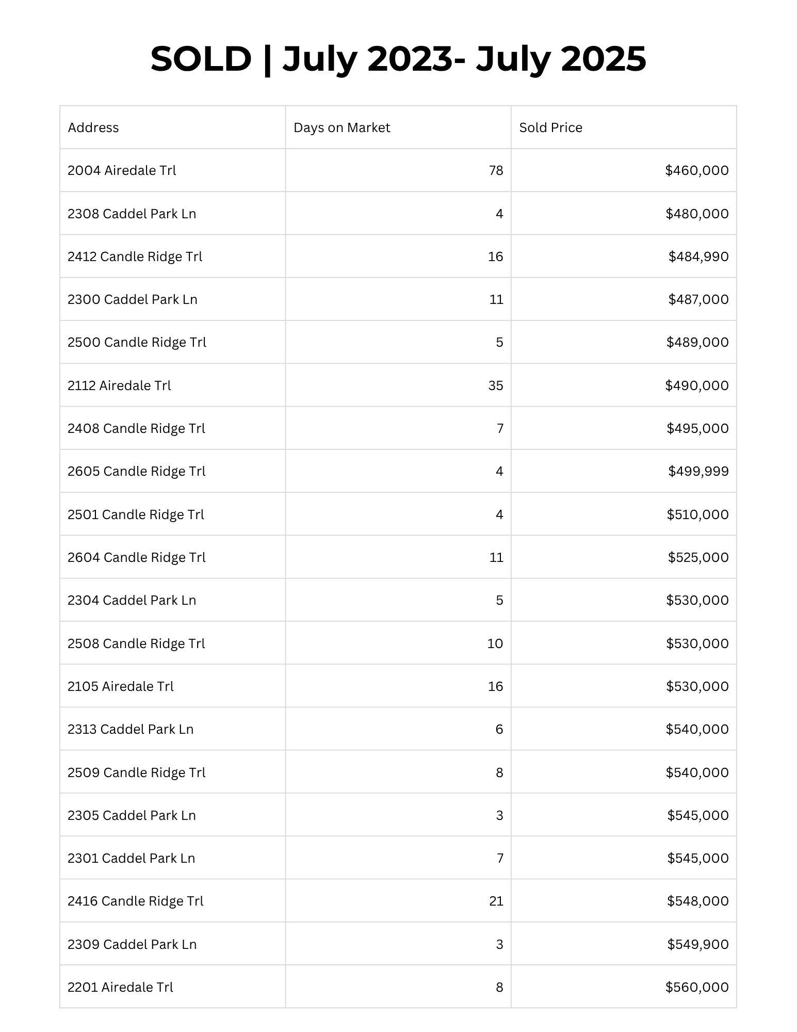This screenshot has width=797, height=1032.
Task: Click the 2508 Candle Ridge Trl address
Action: (x=136, y=643)
